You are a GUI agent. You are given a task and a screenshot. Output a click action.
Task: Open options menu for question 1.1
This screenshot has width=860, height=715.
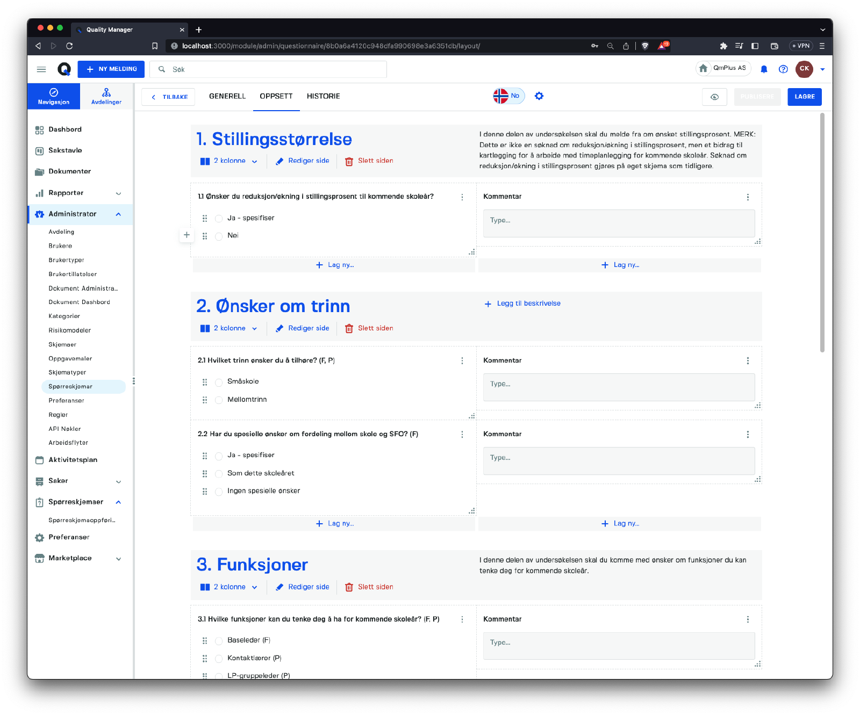[x=462, y=197]
